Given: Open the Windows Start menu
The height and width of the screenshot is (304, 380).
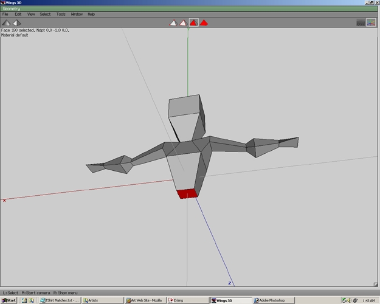Looking at the screenshot, I should coord(9,300).
